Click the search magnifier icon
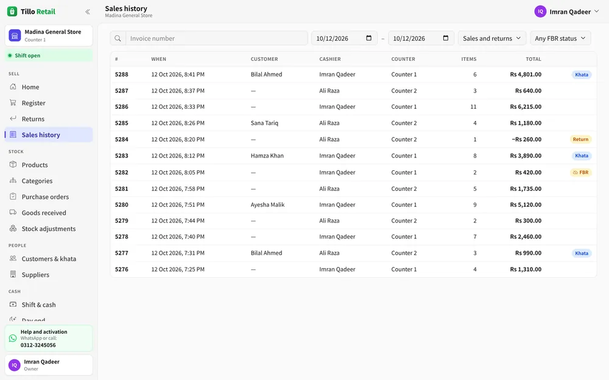 tap(118, 38)
